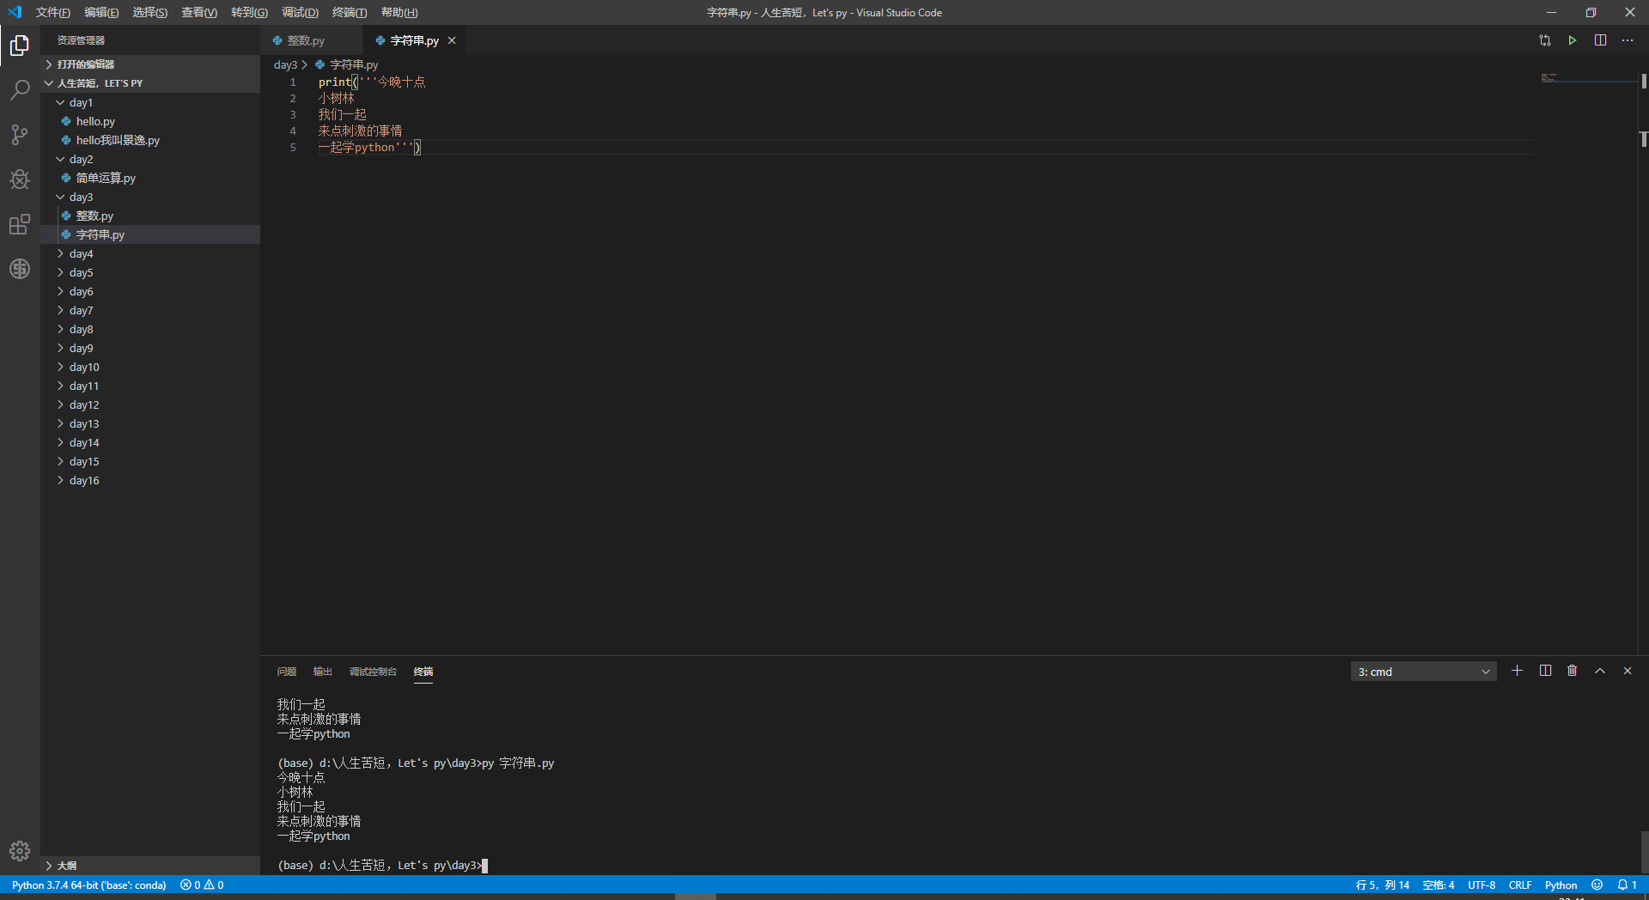
Task: Close the 字符串.py editor tab
Action: (x=452, y=40)
